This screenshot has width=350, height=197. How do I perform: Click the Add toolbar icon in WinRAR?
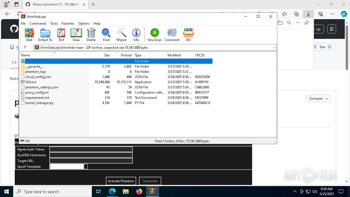pos(29,35)
